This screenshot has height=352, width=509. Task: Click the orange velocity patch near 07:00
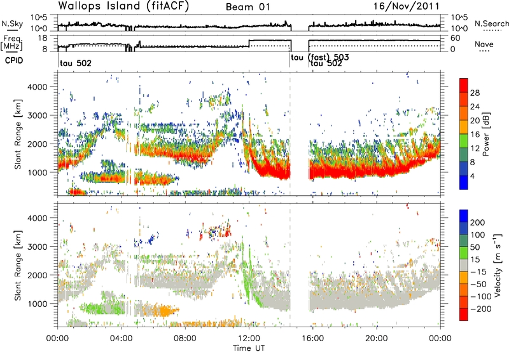[165, 311]
